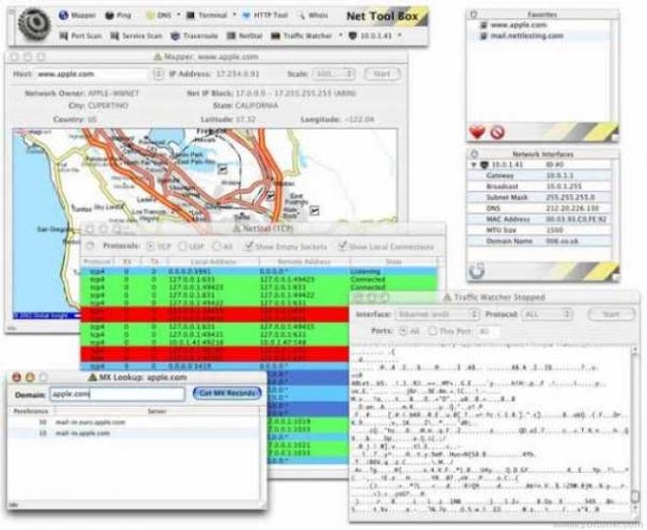Click the Favorites panel collapse icon
647x530 pixels.
click(x=474, y=14)
